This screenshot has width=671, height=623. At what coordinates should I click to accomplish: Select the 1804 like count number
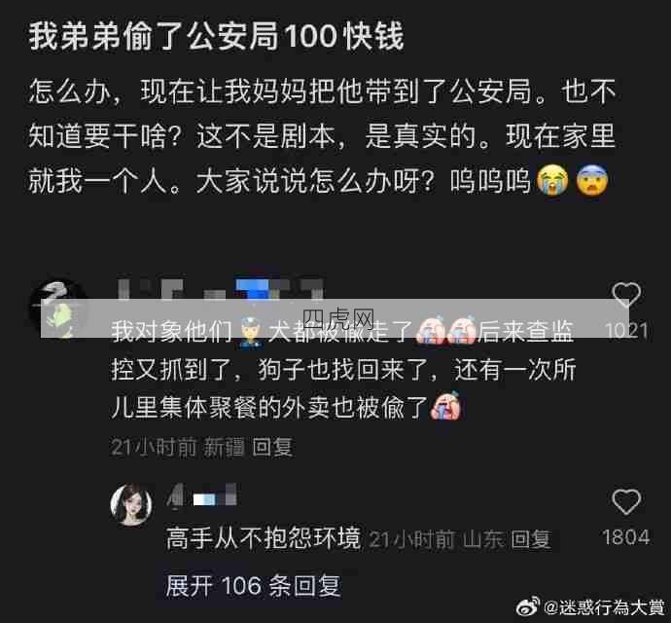(x=625, y=537)
